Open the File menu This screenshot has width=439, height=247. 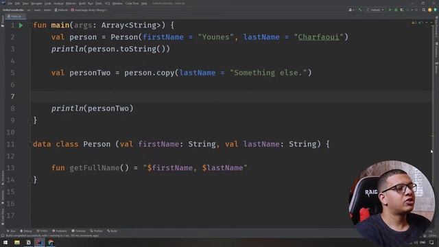(x=10, y=3)
